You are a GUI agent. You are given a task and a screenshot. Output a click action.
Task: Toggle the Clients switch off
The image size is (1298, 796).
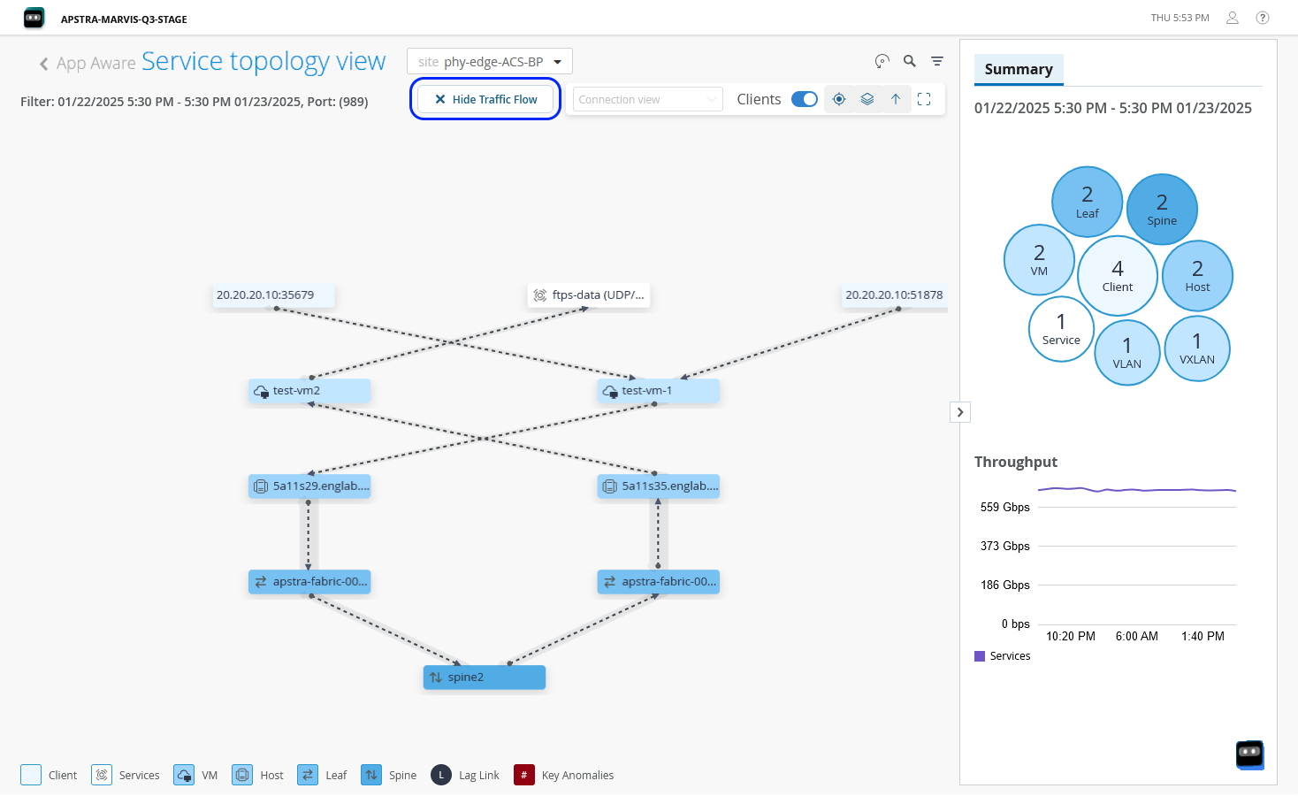pyautogui.click(x=804, y=99)
